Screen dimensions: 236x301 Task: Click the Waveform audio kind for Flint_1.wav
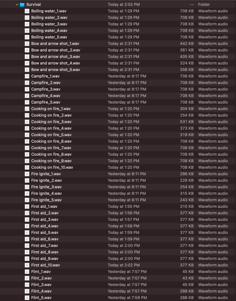[213, 272]
